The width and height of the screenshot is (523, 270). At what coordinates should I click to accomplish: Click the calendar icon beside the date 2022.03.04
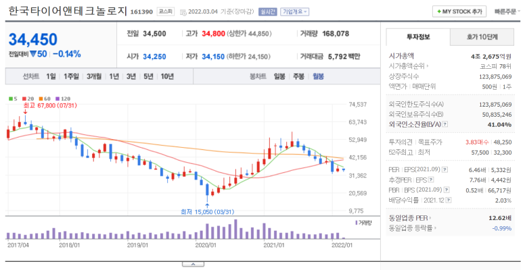[x=183, y=12]
